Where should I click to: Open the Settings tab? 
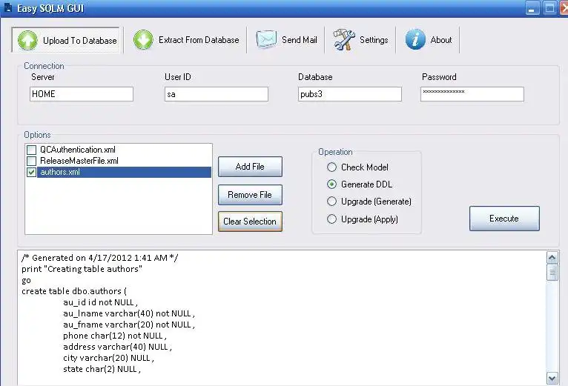click(360, 40)
